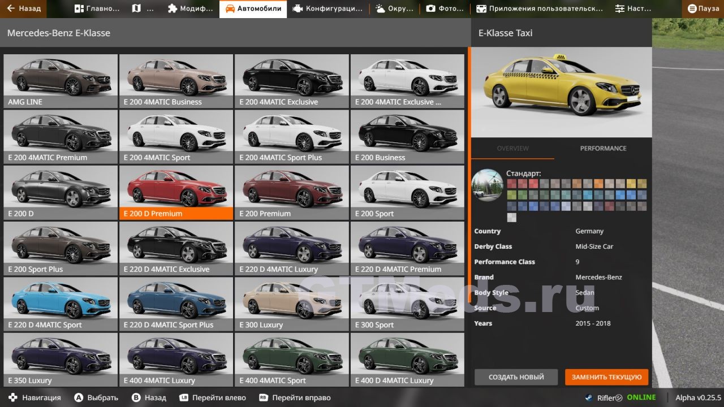
Task: Select E 220 D 4MATIC Luxury tile
Action: pos(292,248)
